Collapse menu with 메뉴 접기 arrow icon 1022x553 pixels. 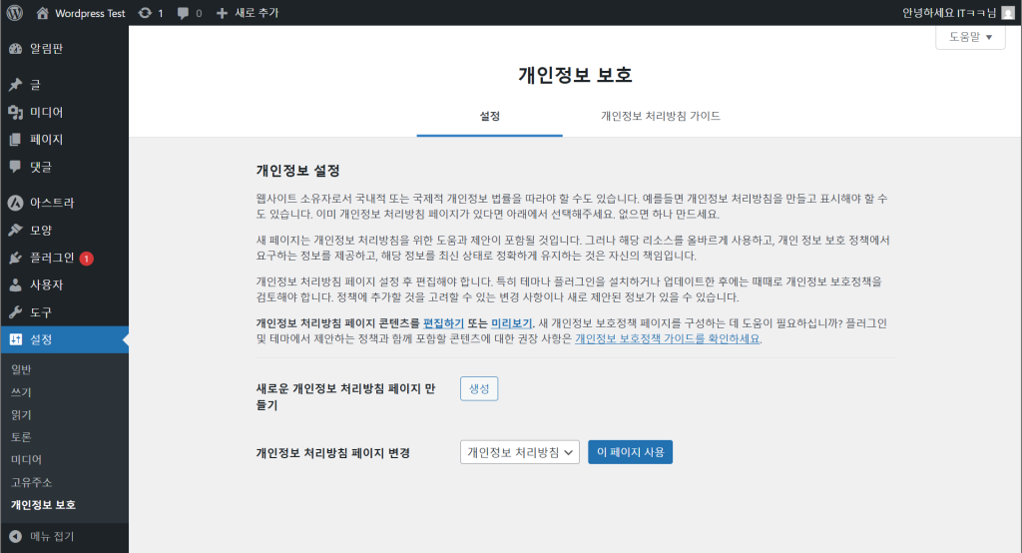[x=15, y=537]
